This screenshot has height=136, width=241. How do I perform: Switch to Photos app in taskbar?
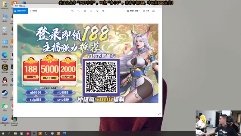(64, 133)
